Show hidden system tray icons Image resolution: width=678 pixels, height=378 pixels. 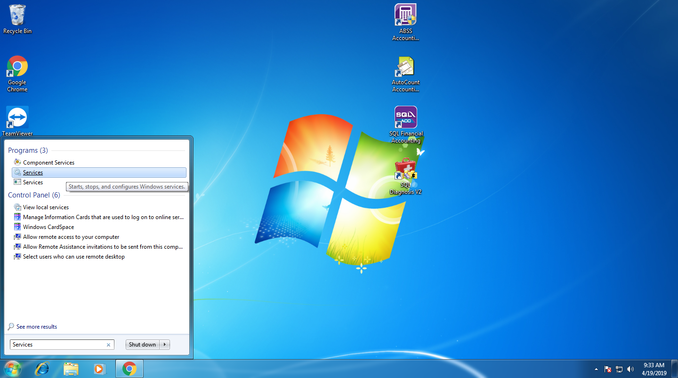coord(597,369)
